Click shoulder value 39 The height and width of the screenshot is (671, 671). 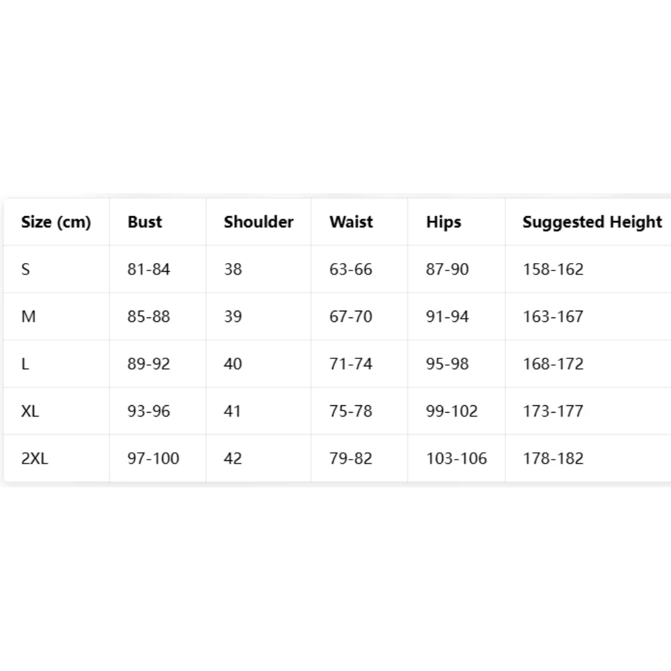233,317
